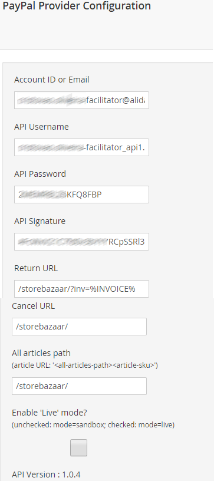Click the 'Cancel URL' label

click(x=34, y=306)
